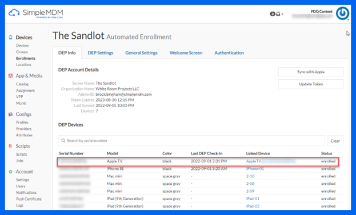356x215 pixels.
Task: Open Scripts sub-item in sidebar
Action: tap(21, 155)
